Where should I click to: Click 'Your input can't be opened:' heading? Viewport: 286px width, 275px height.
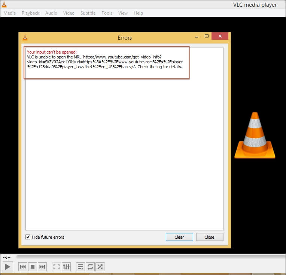coord(52,52)
